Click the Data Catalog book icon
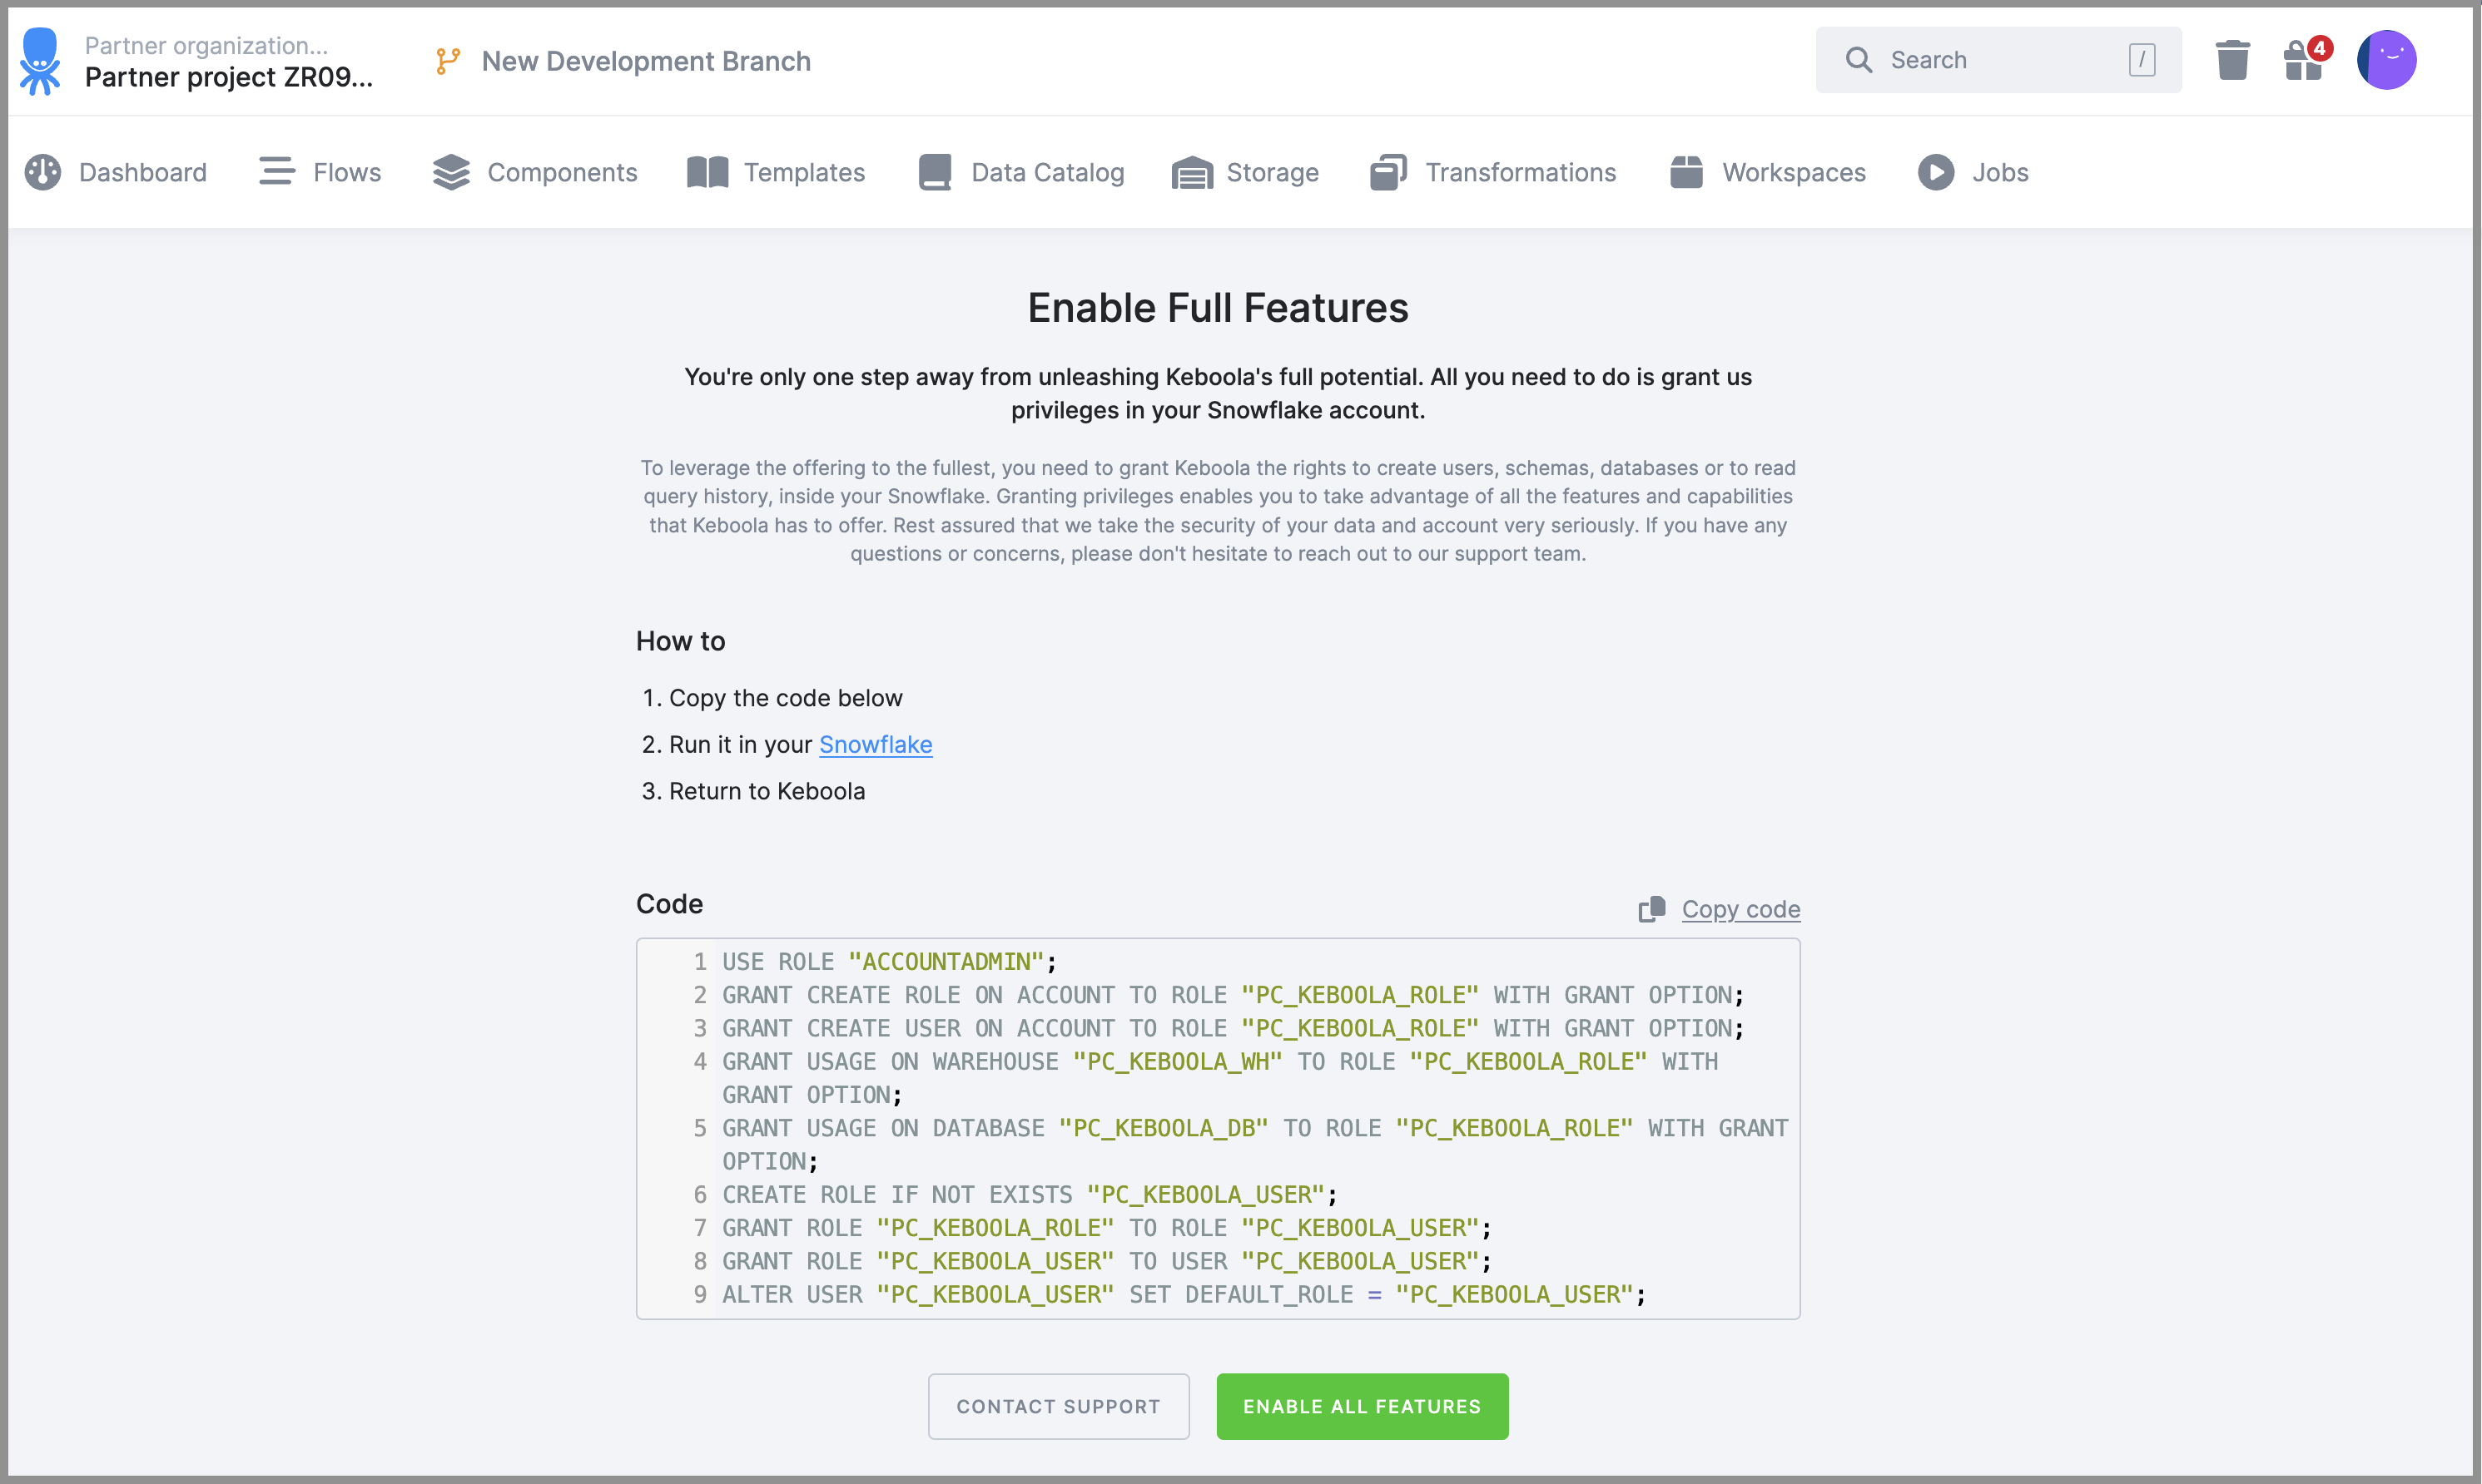2482x1484 pixels. pyautogui.click(x=935, y=172)
